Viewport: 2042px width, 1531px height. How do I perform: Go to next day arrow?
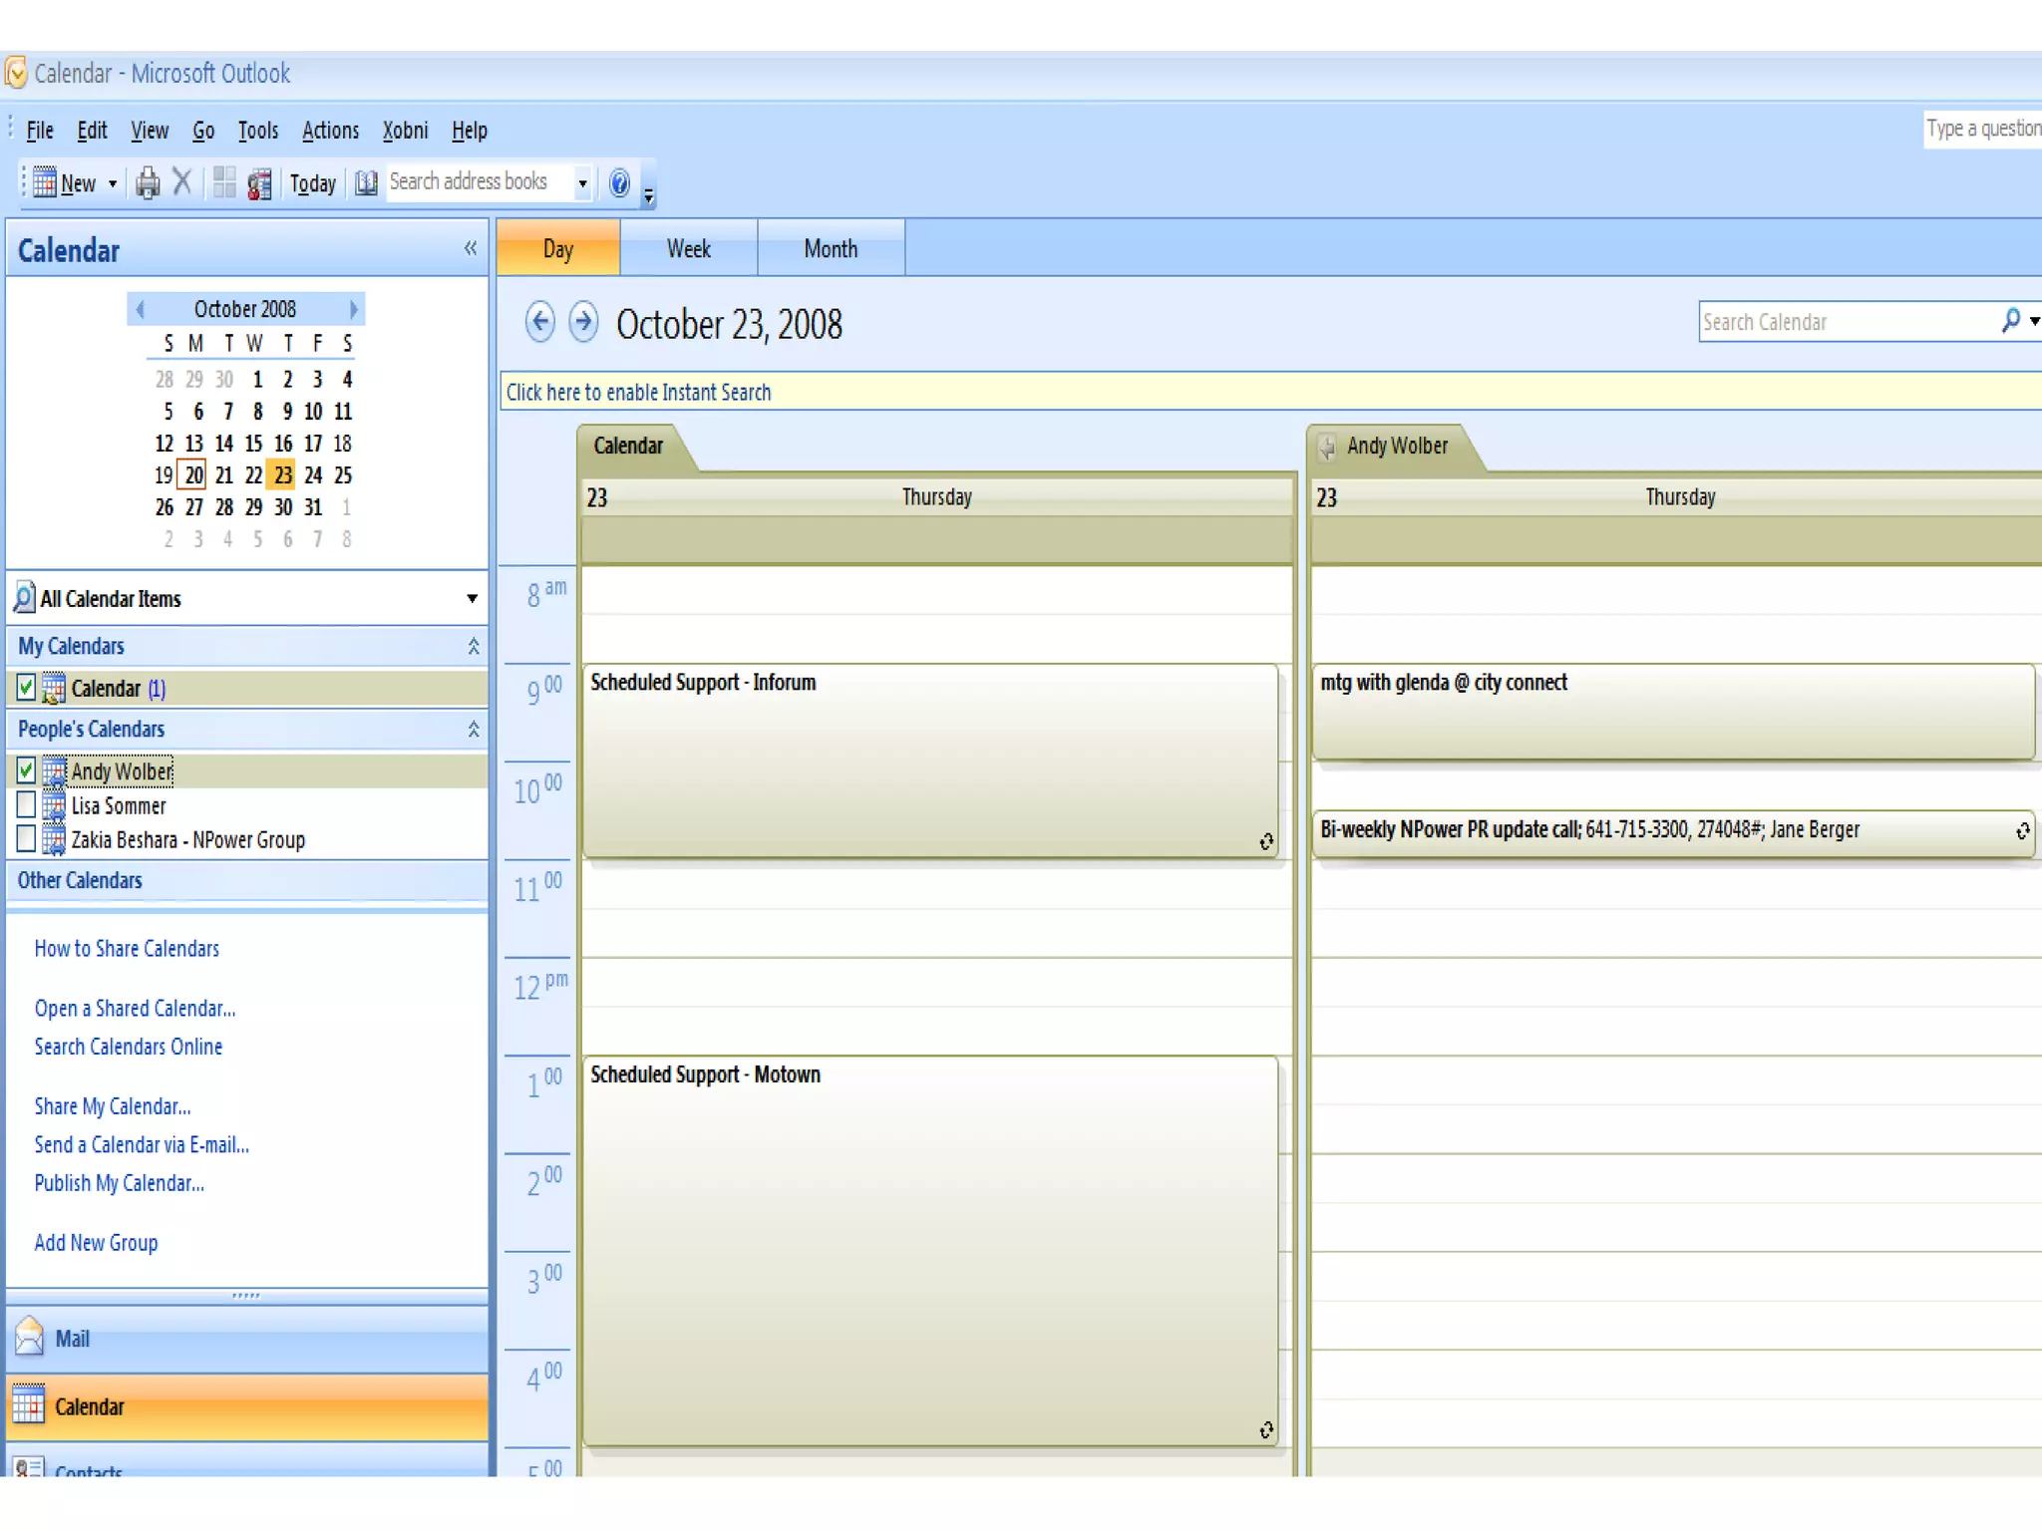[583, 322]
